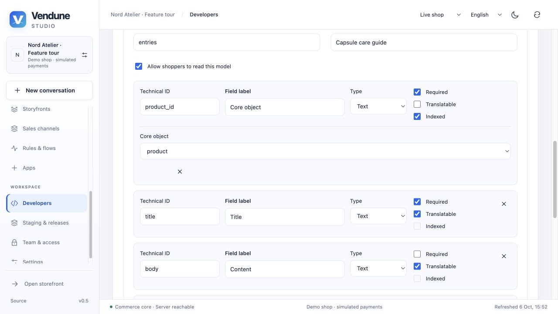
Task: Click Capsule care guide input field
Action: coord(424,42)
